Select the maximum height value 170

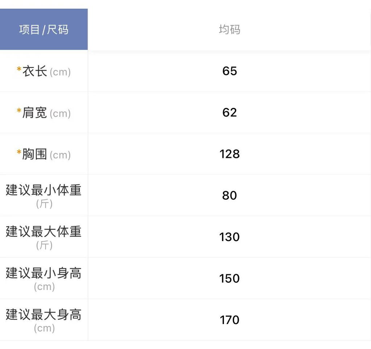coord(229,320)
